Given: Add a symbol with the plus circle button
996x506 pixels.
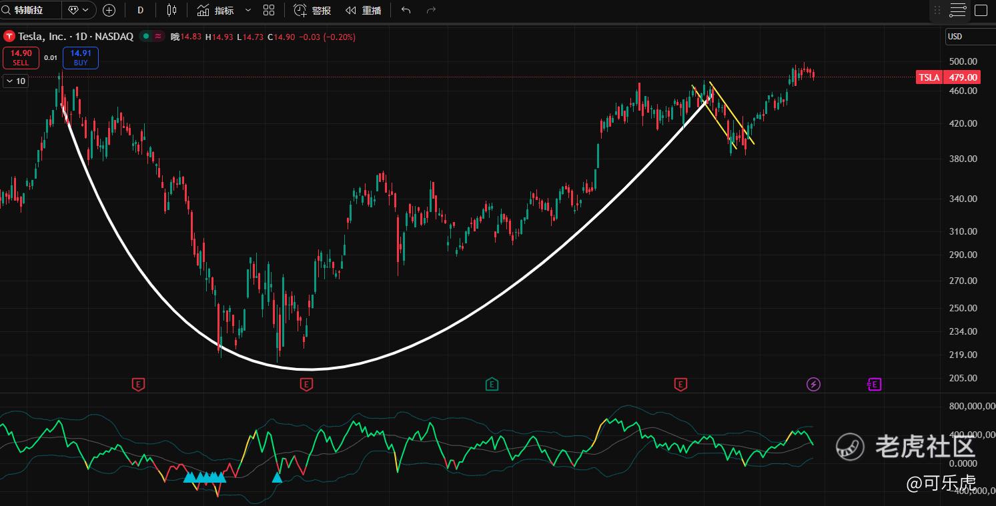Looking at the screenshot, I should 109,10.
